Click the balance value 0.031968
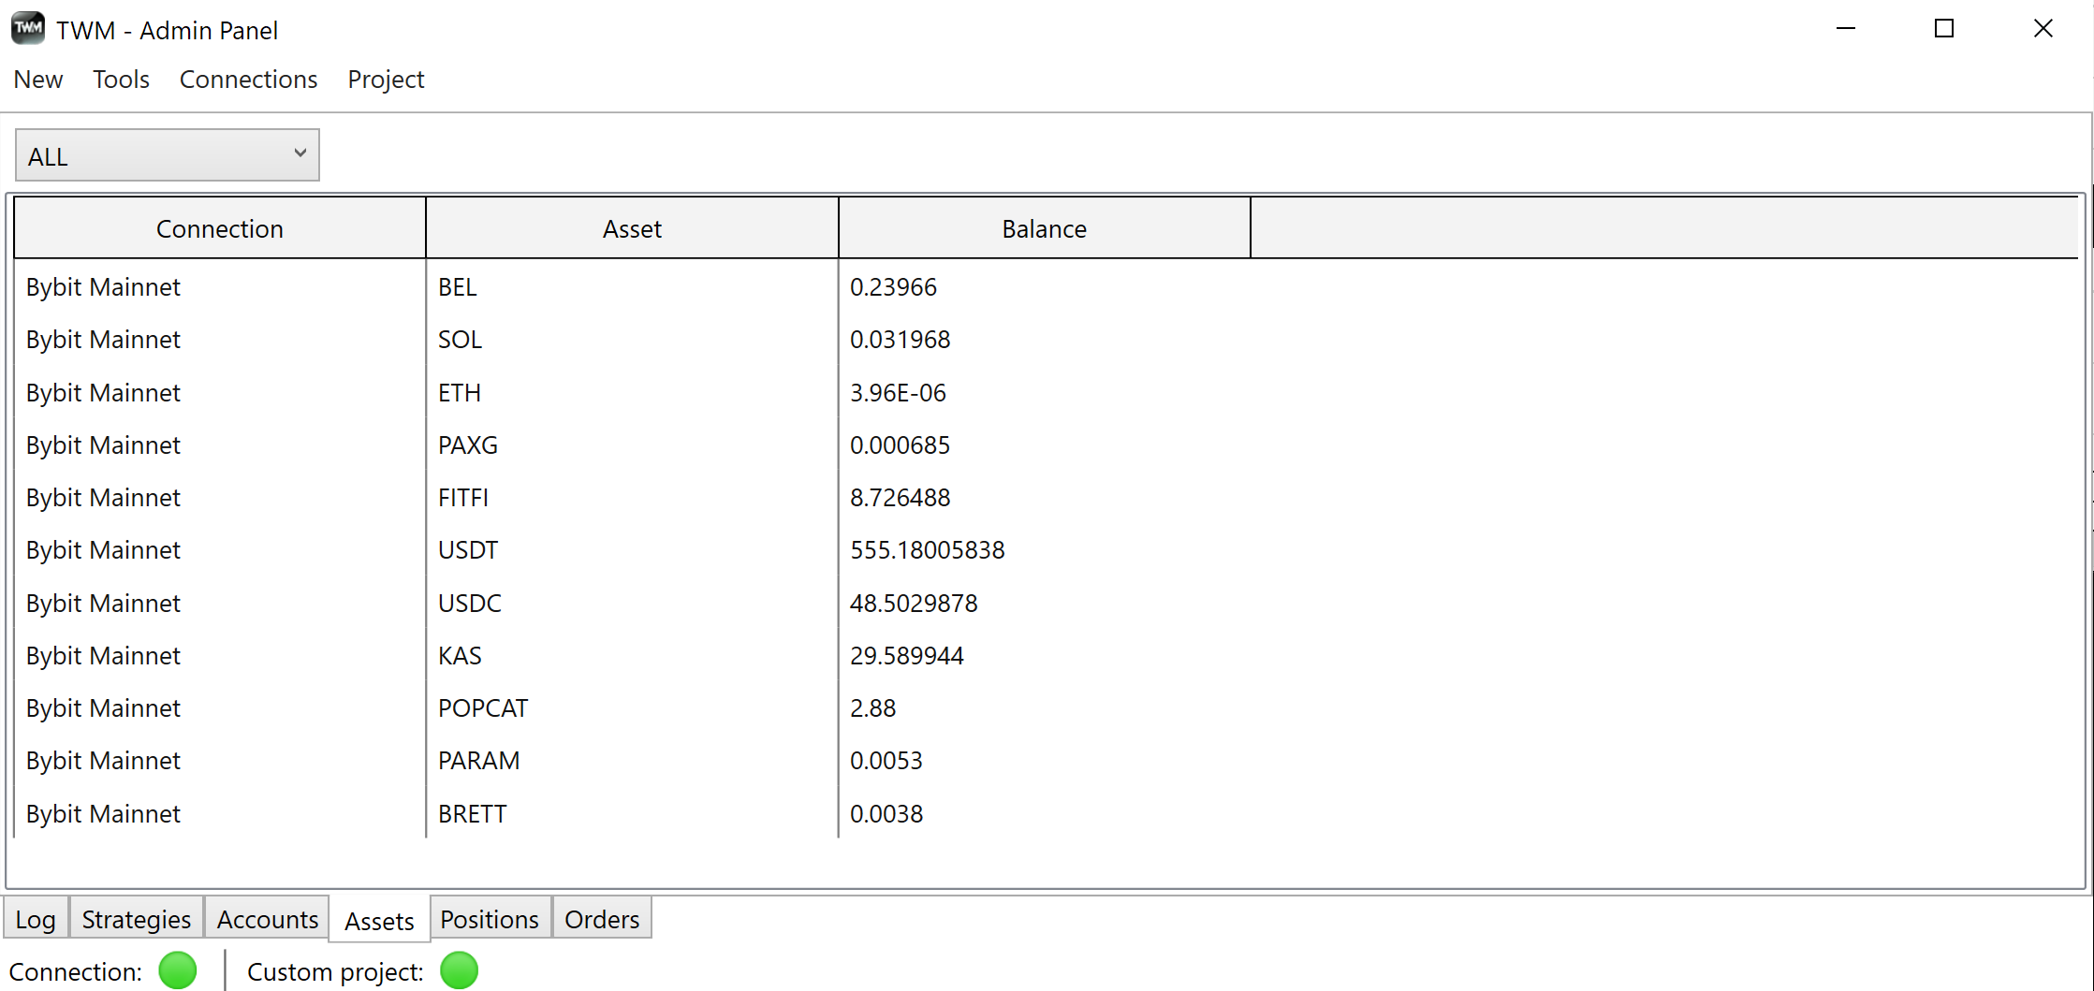The image size is (2094, 991). click(x=900, y=340)
